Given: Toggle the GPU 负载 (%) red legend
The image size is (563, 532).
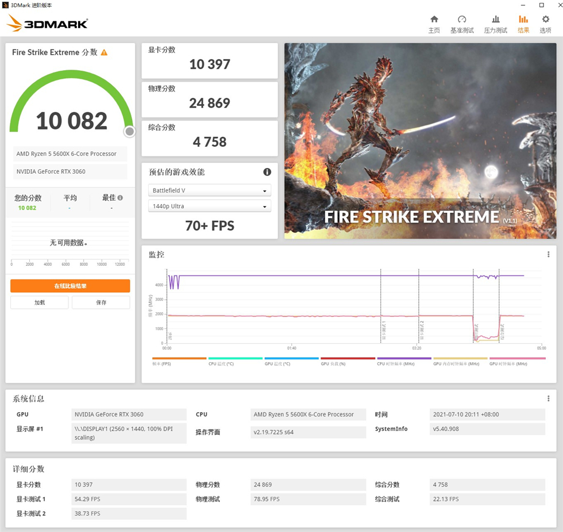Looking at the screenshot, I should [x=348, y=358].
